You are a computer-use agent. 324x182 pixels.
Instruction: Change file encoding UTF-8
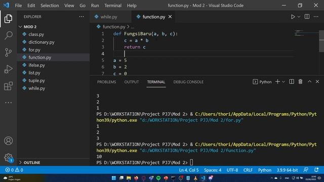coord(232,170)
